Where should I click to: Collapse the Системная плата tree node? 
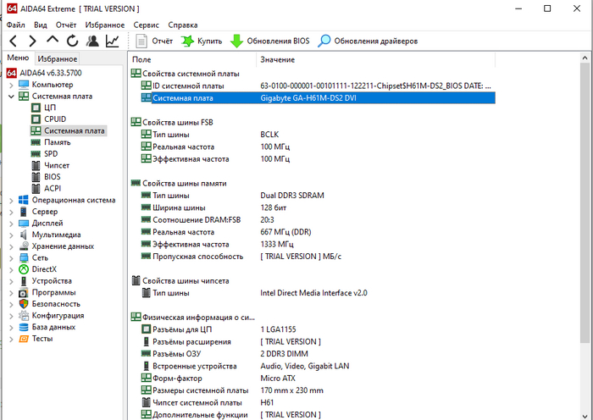pyautogui.click(x=11, y=97)
